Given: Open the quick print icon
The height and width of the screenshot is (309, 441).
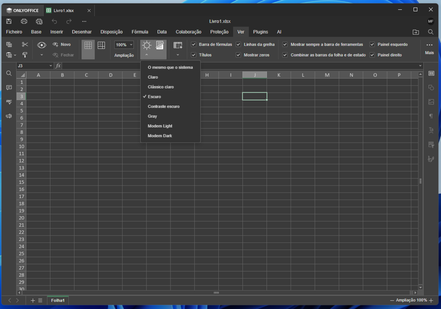Looking at the screenshot, I should pos(39,21).
